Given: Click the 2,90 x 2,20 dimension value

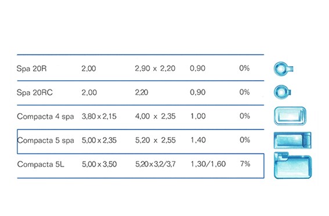Looking at the screenshot, I should (x=155, y=69).
